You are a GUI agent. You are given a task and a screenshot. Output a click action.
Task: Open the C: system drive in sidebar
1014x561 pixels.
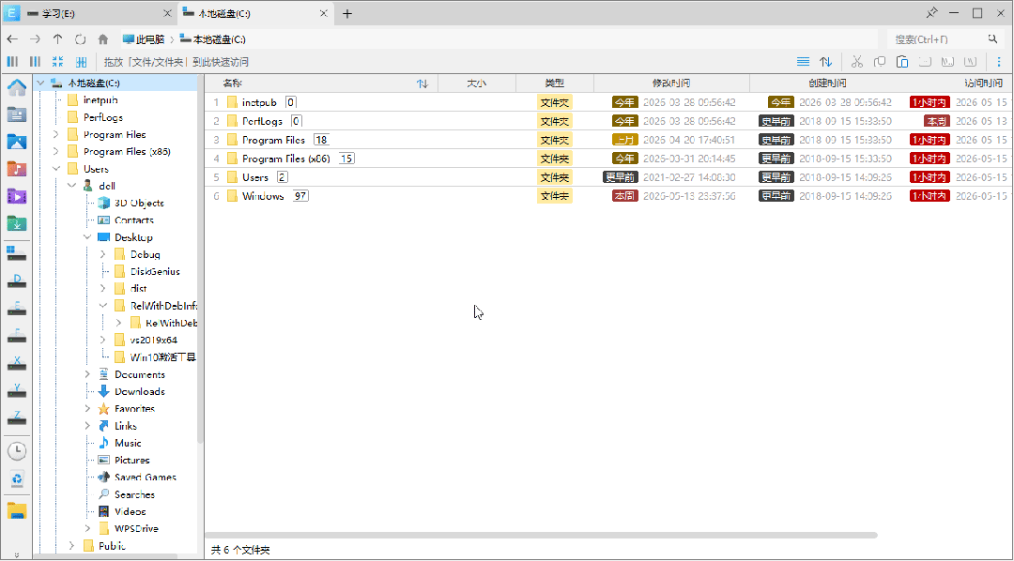coord(17,252)
